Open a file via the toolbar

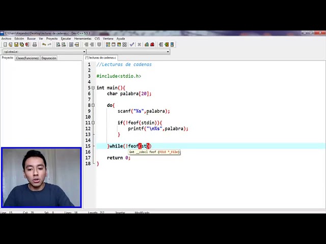[11, 44]
